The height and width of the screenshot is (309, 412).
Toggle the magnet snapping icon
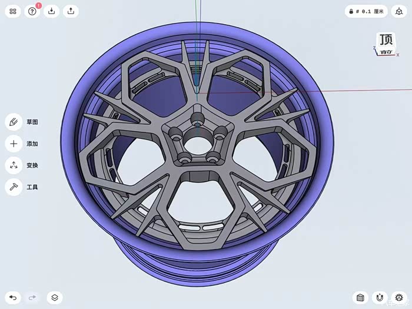click(380, 298)
